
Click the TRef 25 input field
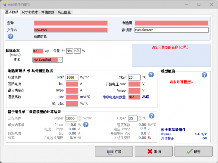tap(134, 77)
